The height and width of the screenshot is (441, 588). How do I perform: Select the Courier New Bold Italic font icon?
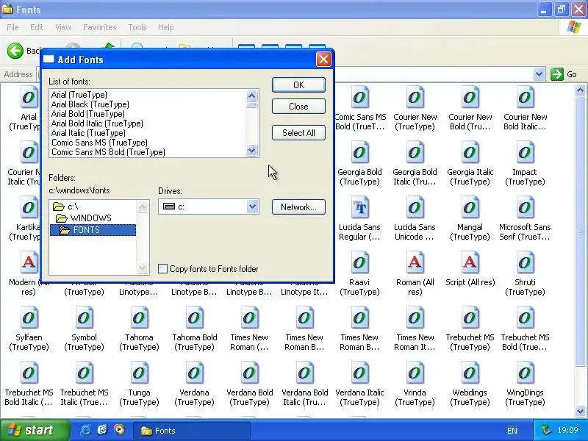(525, 98)
